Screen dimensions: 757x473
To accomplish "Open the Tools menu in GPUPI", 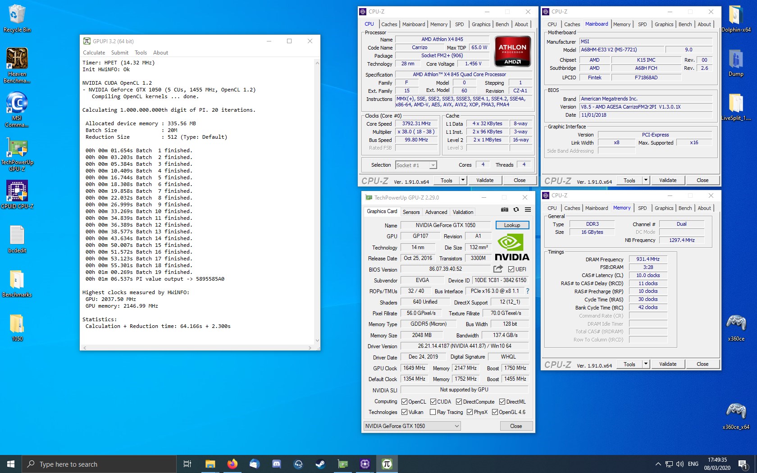I will point(141,53).
